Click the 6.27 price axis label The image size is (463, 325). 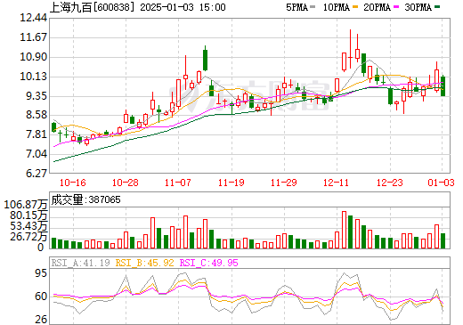click(37, 174)
